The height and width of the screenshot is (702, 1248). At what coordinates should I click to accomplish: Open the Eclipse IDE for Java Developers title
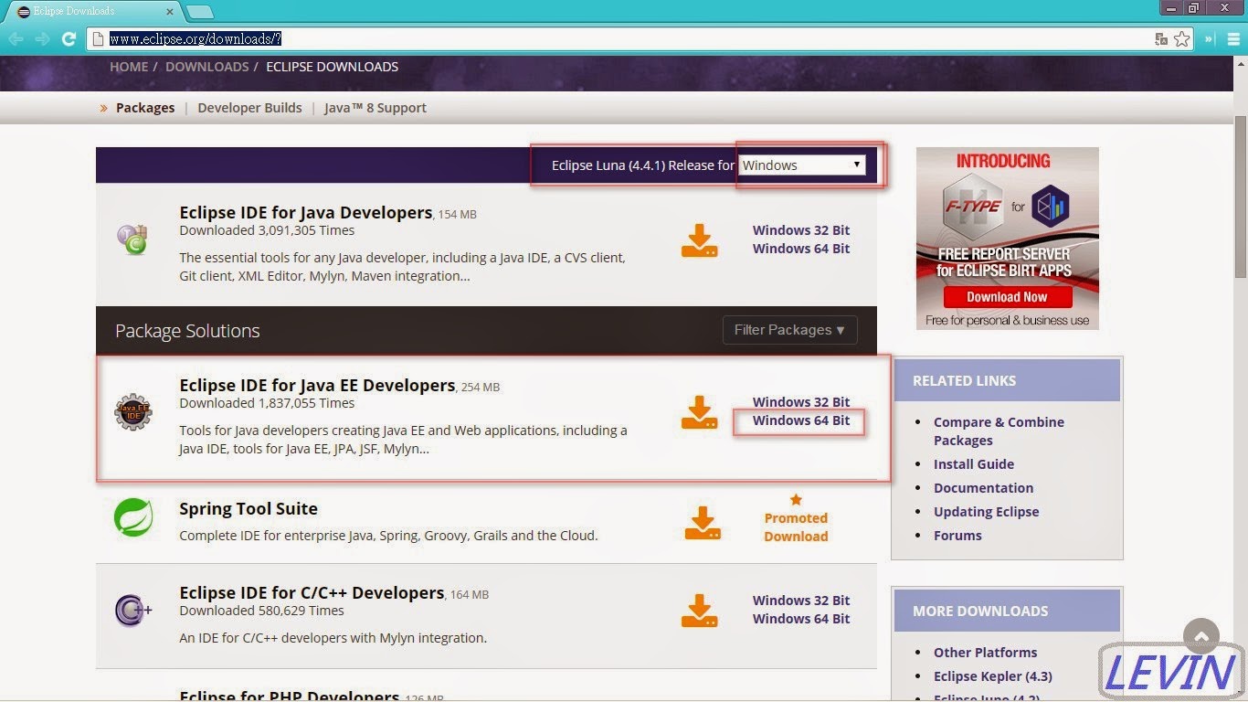pyautogui.click(x=306, y=212)
